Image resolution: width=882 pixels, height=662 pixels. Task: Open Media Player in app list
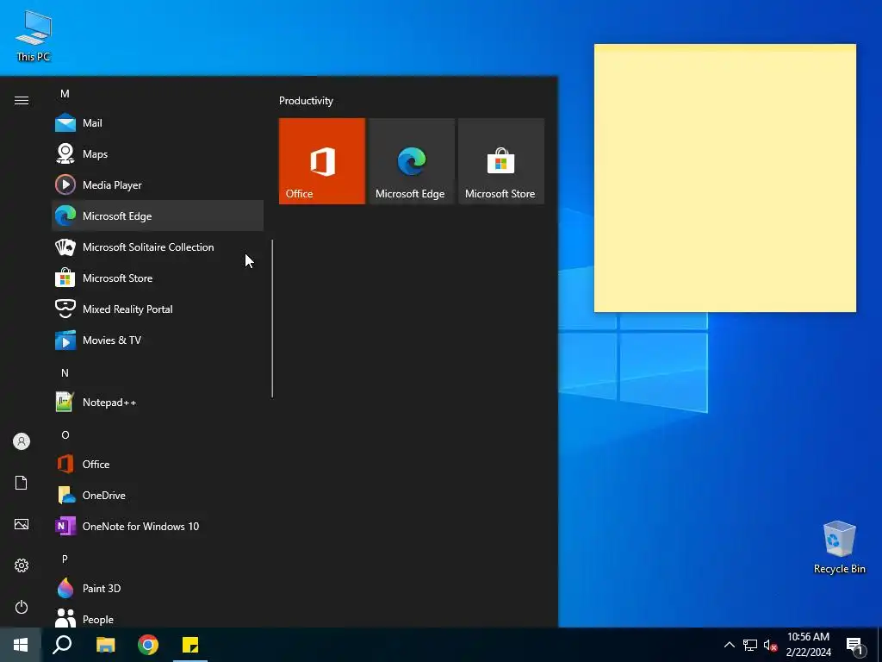158,184
